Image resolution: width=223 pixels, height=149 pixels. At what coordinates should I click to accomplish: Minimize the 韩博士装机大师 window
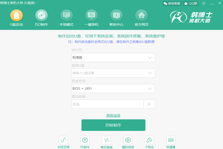[x=212, y=3]
